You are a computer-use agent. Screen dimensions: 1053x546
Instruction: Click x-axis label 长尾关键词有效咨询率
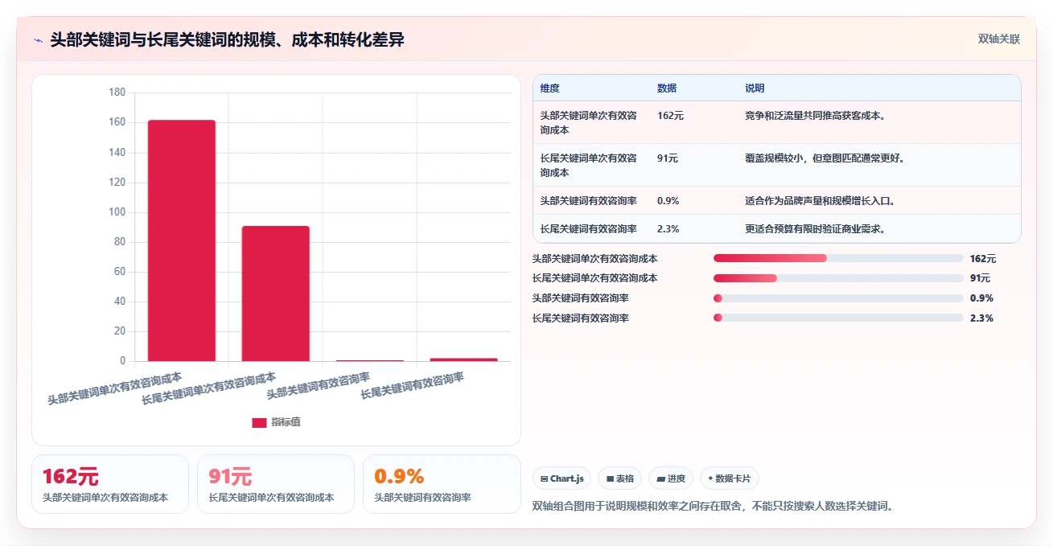tap(412, 386)
